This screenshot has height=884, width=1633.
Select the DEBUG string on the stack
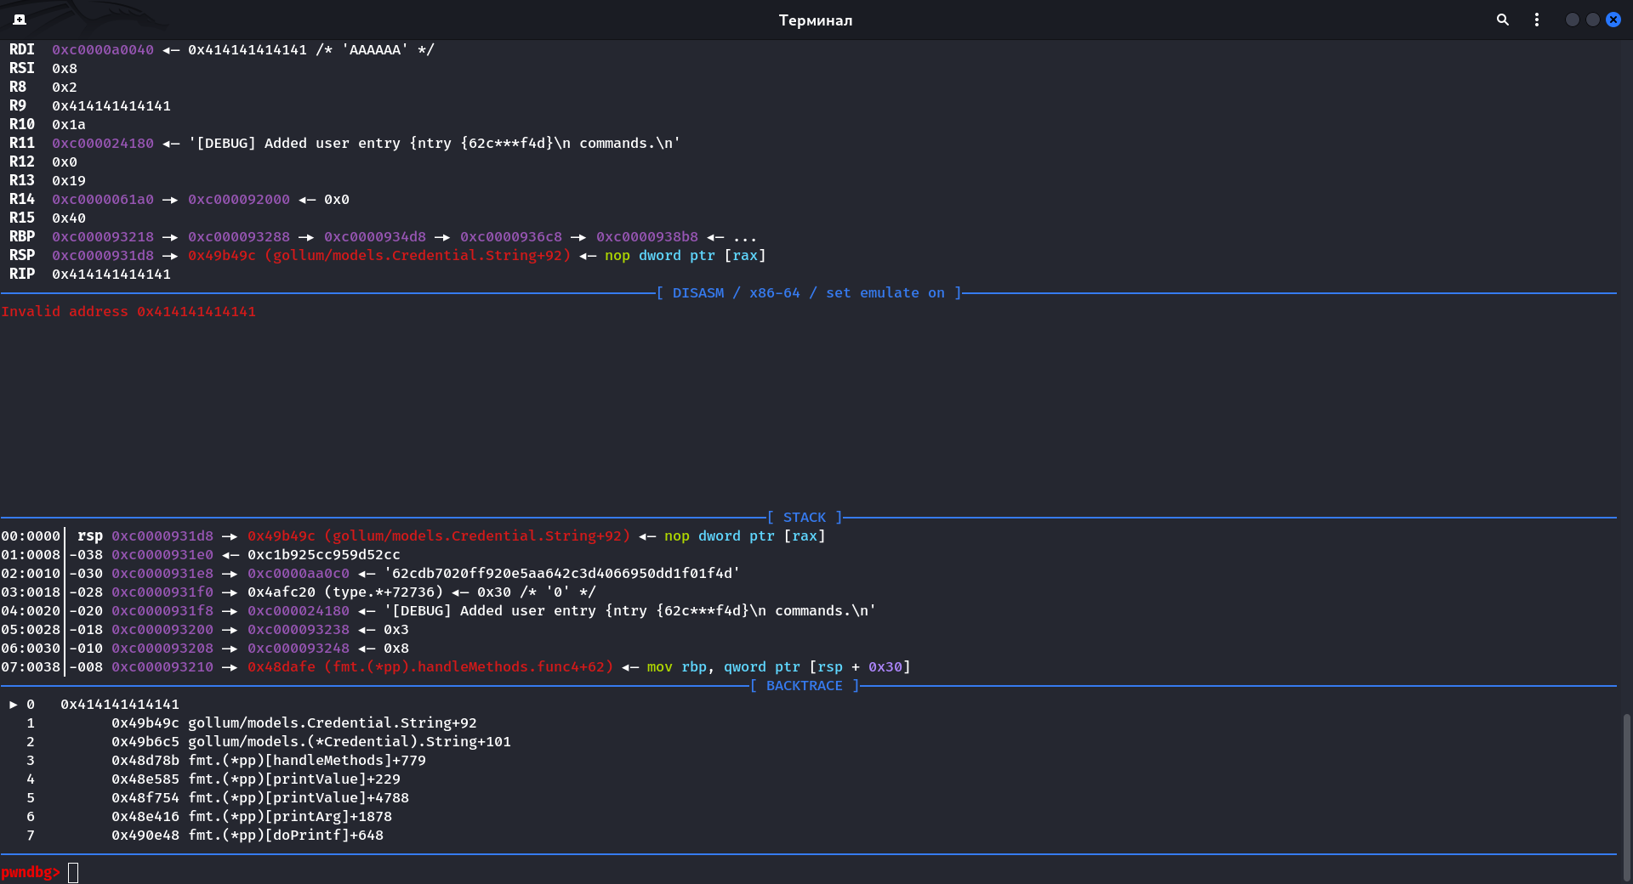coord(629,610)
